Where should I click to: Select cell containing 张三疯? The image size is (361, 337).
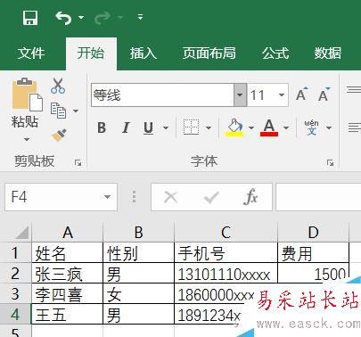coord(68,273)
